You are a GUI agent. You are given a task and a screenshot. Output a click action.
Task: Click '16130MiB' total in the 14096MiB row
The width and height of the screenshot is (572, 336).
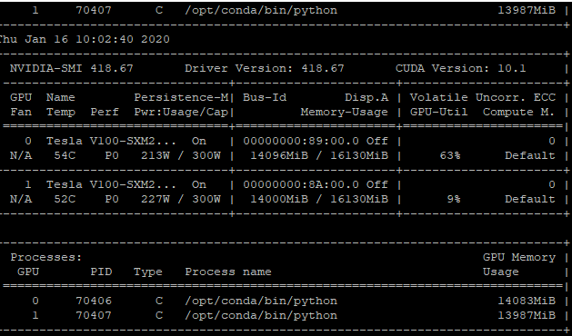tap(359, 155)
